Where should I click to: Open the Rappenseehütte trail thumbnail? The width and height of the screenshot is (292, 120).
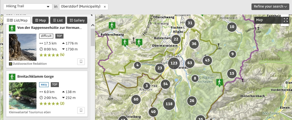23,47
